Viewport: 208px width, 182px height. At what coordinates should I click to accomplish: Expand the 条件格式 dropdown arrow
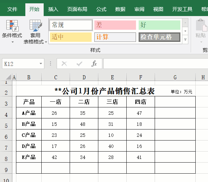coord(13,42)
